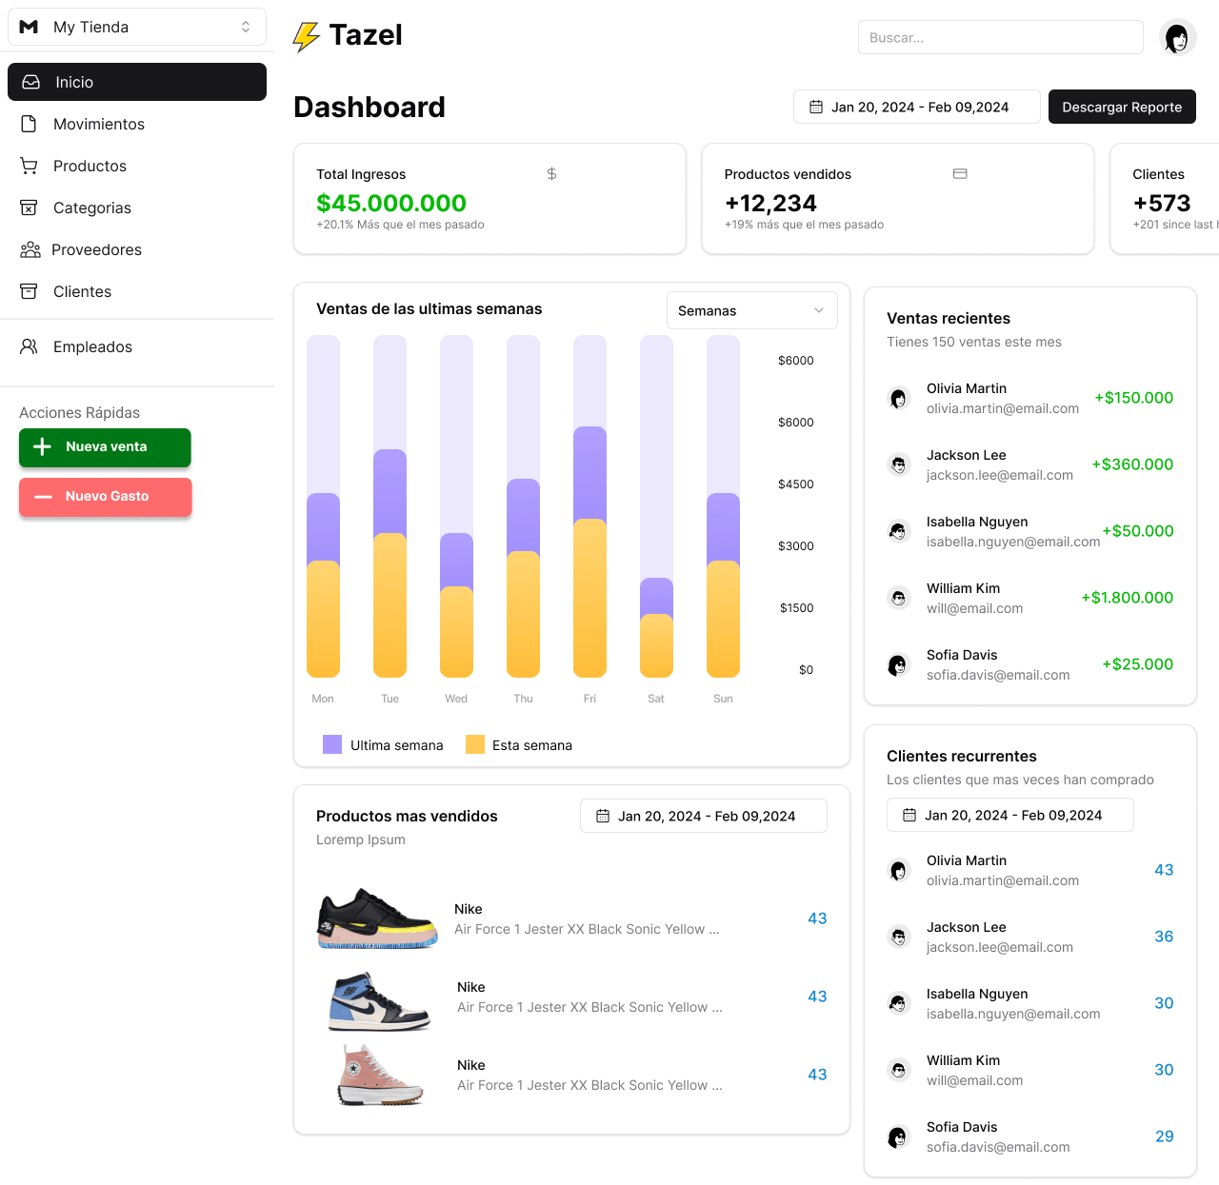Click William Kim avatar in Clientes recurrentes
1219x1185 pixels.
899,1070
